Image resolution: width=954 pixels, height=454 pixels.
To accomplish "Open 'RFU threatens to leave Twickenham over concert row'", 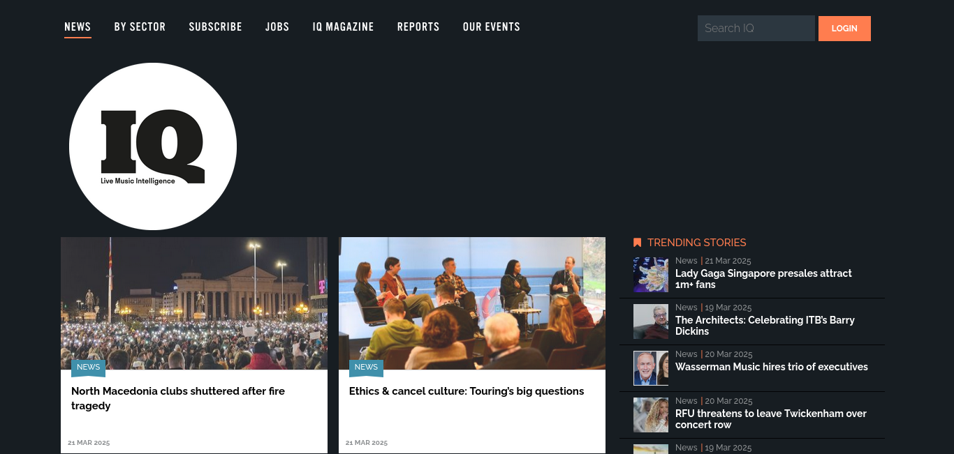I will click(x=771, y=419).
